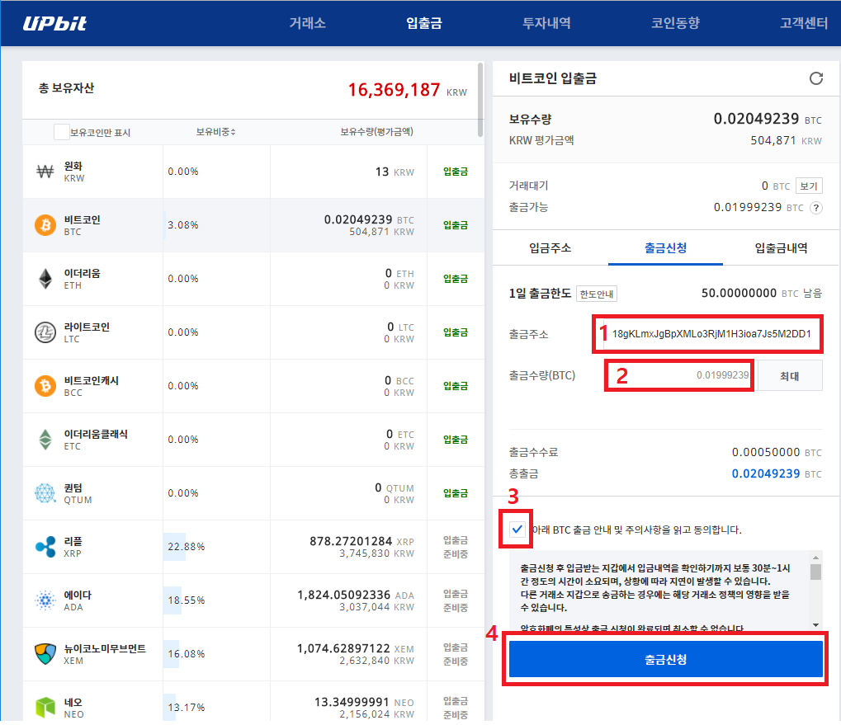Screen dimensions: 841x725
Task: Click the 뉴이코노미무브먼트 row name
Action: click(105, 648)
